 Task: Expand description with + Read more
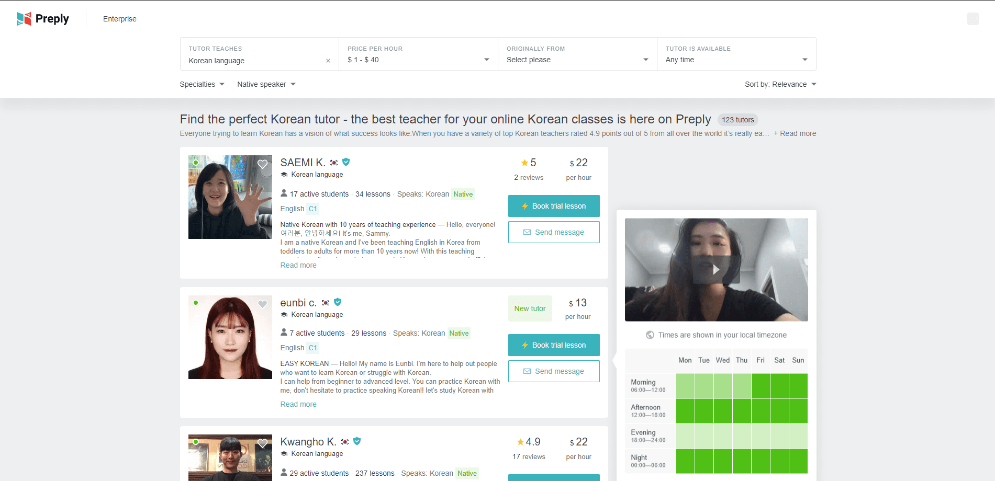[x=795, y=133]
